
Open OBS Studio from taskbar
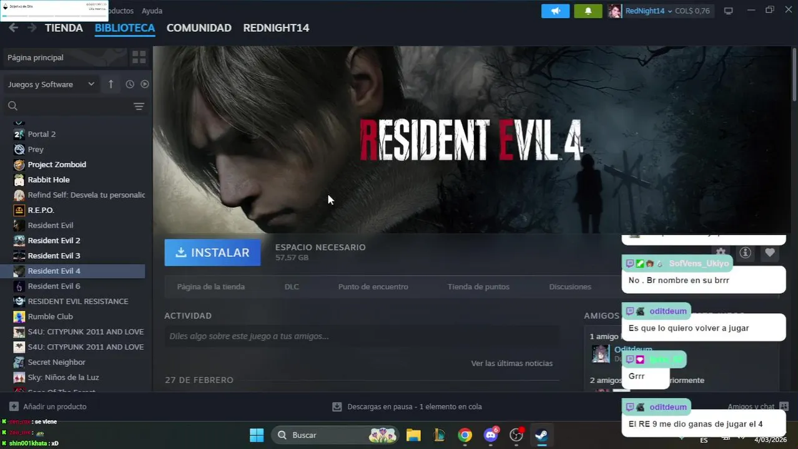click(x=516, y=435)
